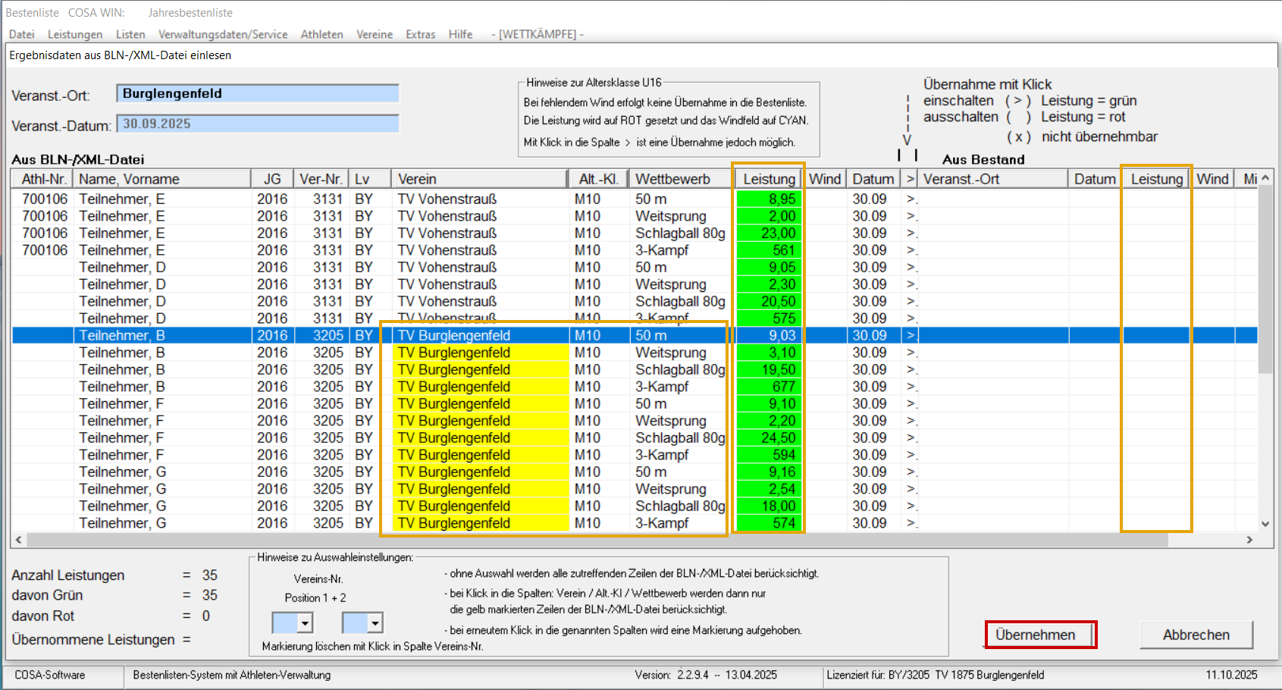Open first Vereins-Nr. position dropdown
Screen dimensions: 1282x690
[x=305, y=623]
